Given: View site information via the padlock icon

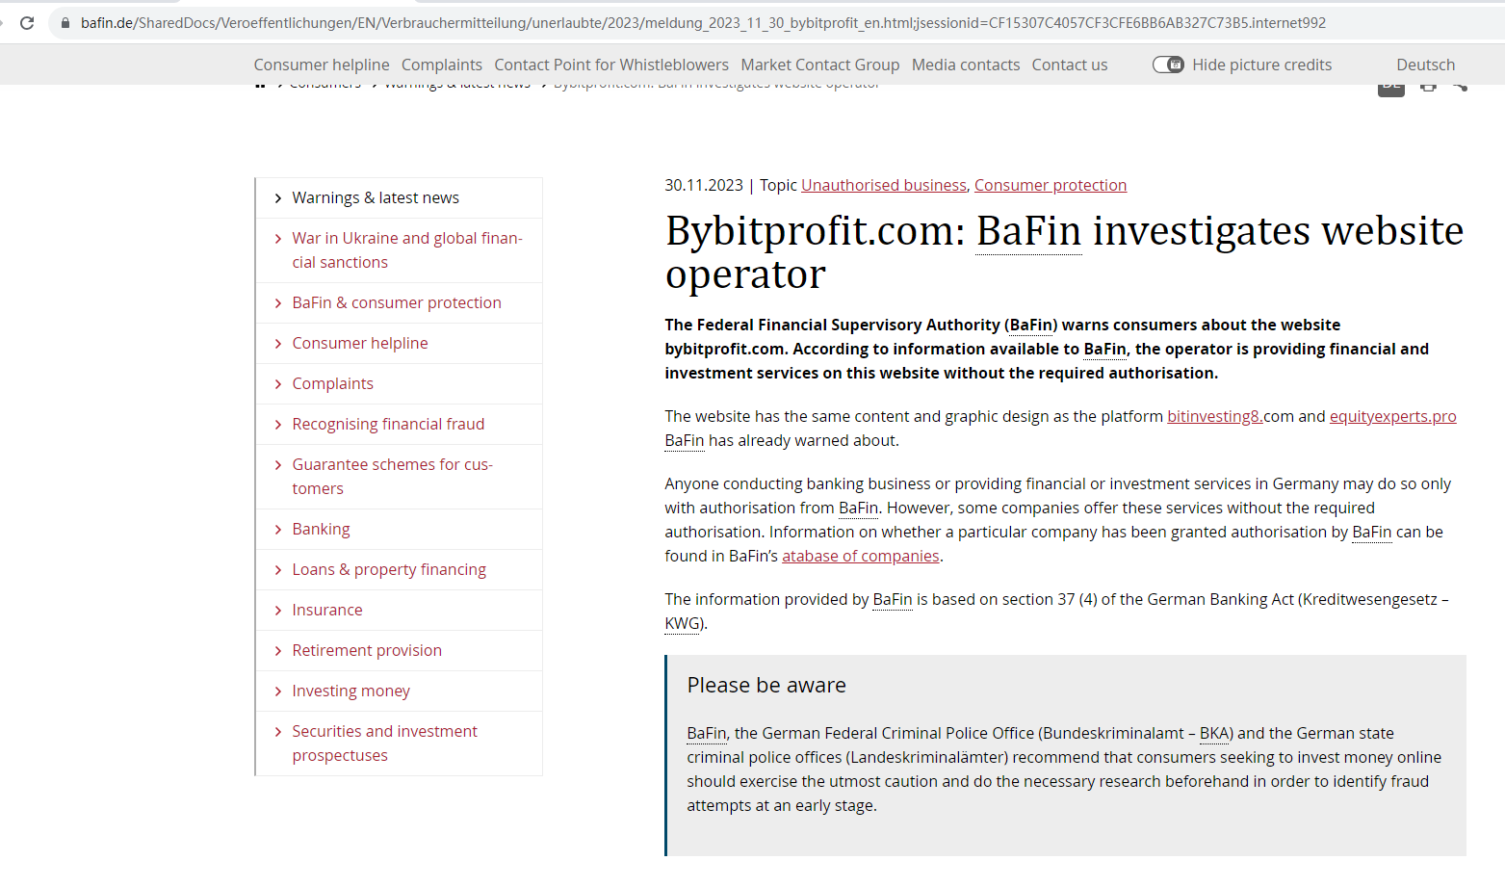Looking at the screenshot, I should click(65, 23).
